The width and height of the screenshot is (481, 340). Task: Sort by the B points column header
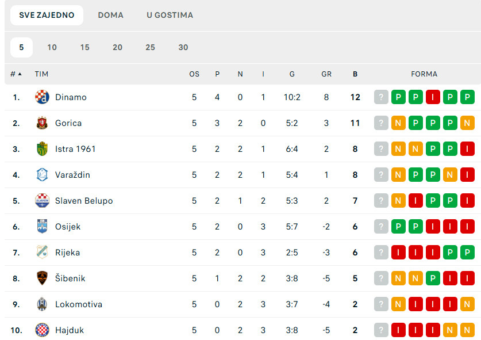point(355,74)
